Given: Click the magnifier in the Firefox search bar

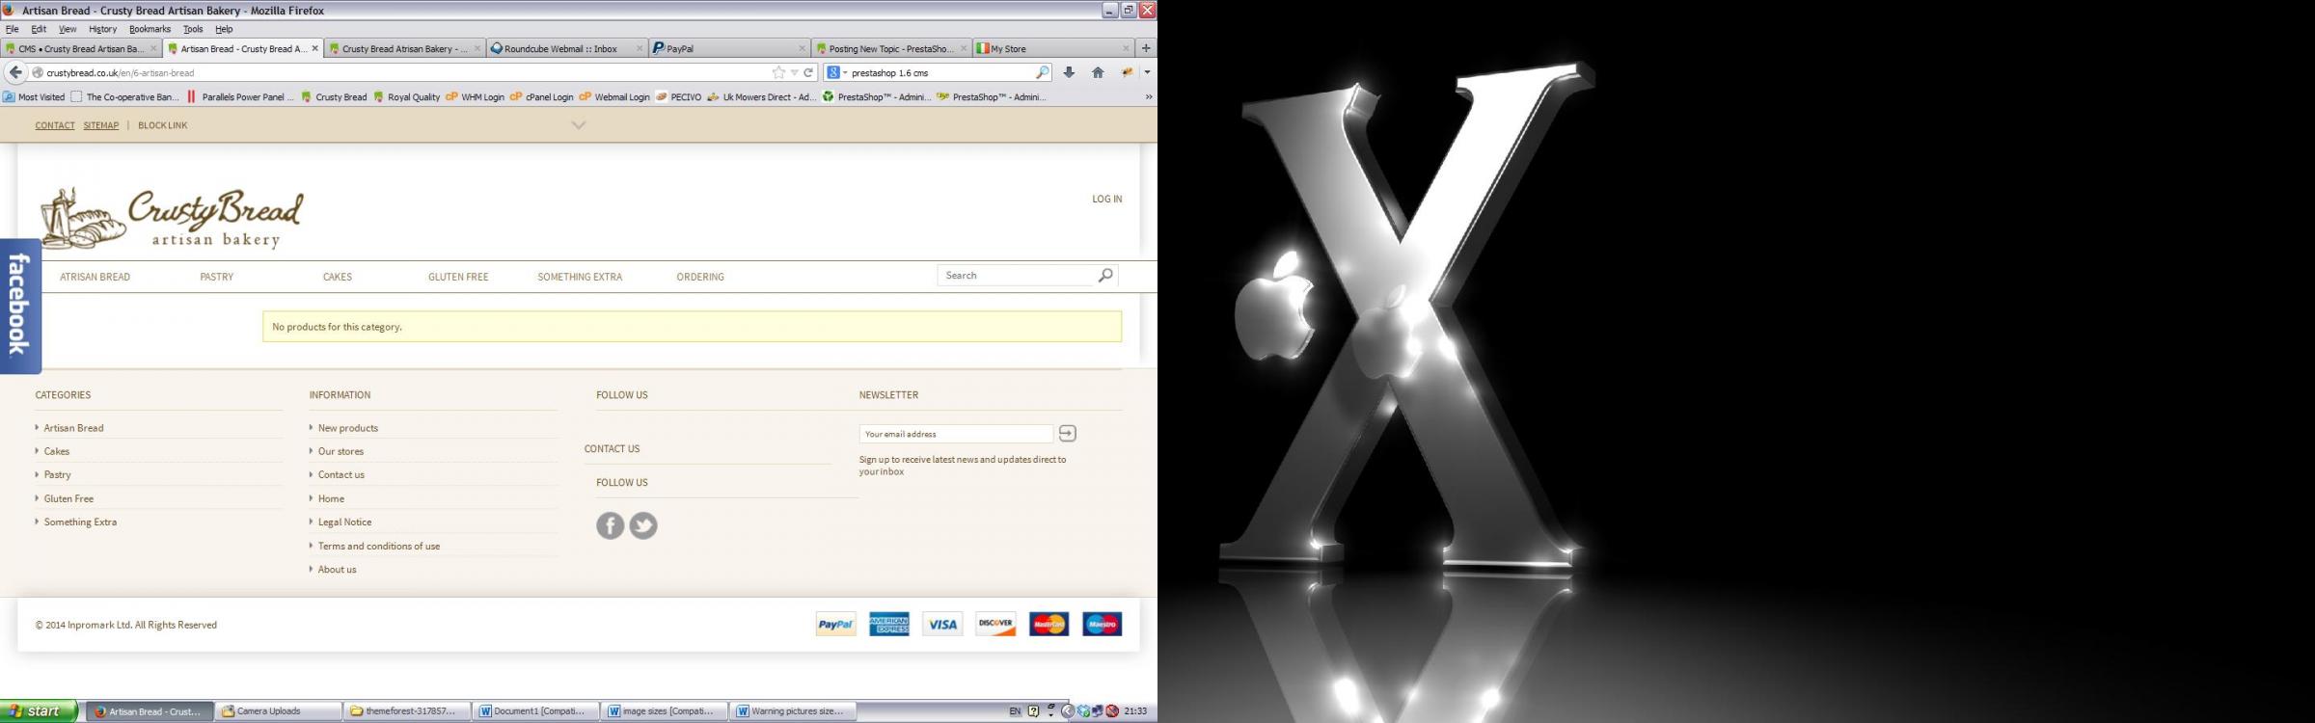Looking at the screenshot, I should click(x=1042, y=72).
